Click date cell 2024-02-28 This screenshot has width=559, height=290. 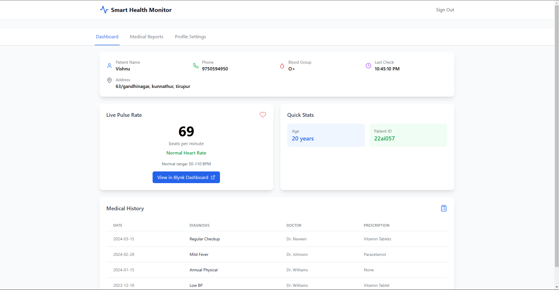tap(124, 254)
